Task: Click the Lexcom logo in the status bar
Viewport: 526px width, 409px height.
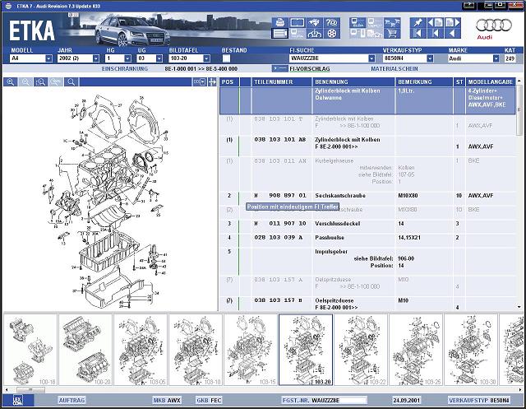Action: coord(18,400)
